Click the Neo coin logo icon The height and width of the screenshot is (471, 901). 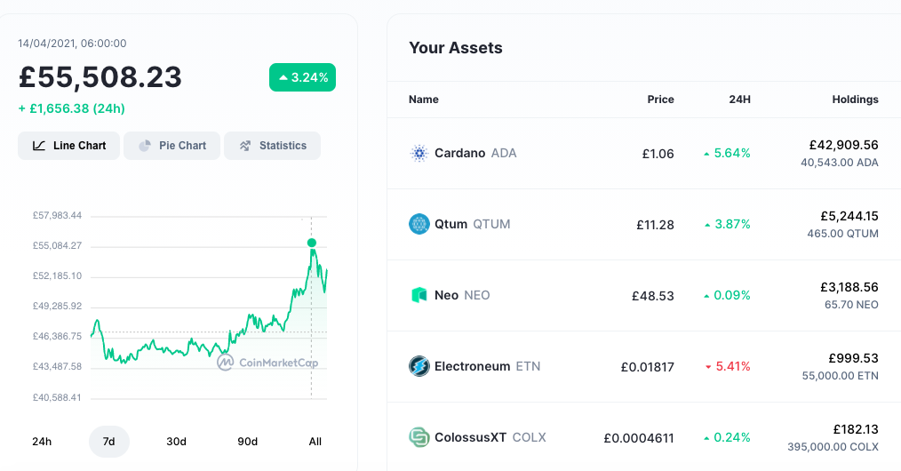pyautogui.click(x=419, y=295)
